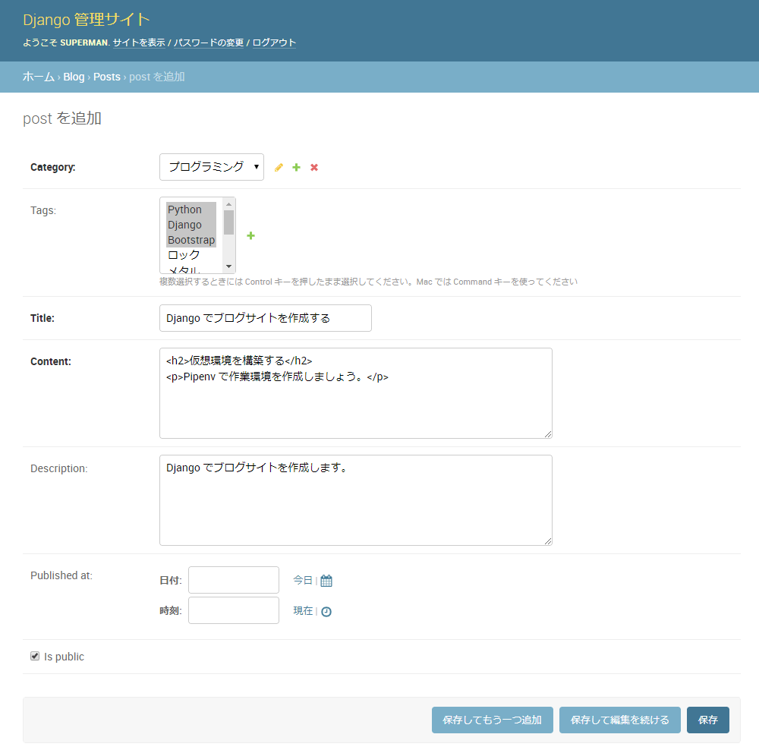The width and height of the screenshot is (759, 750).
Task: Click the pencil icon to edit category
Action: pos(279,168)
